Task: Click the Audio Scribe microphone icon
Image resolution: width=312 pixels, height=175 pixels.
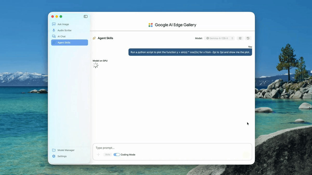Action: coord(54,30)
